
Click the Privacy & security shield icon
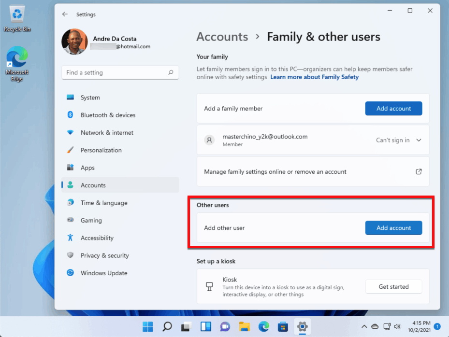(x=71, y=255)
